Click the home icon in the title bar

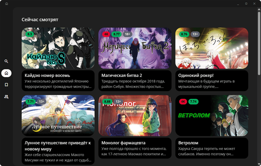(7, 4)
